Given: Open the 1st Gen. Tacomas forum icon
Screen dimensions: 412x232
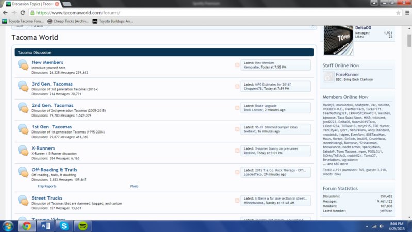Looking at the screenshot, I should (x=23, y=129).
